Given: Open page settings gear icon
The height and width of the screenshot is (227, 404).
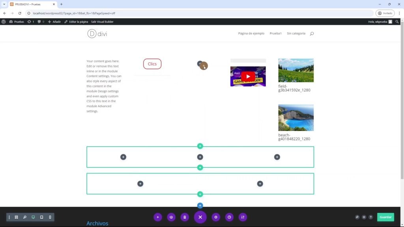Looking at the screenshot, I should [x=216, y=217].
